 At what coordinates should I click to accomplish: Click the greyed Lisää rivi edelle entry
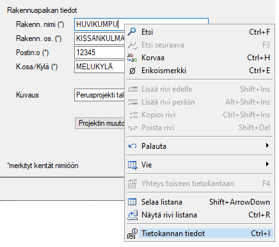point(200,89)
